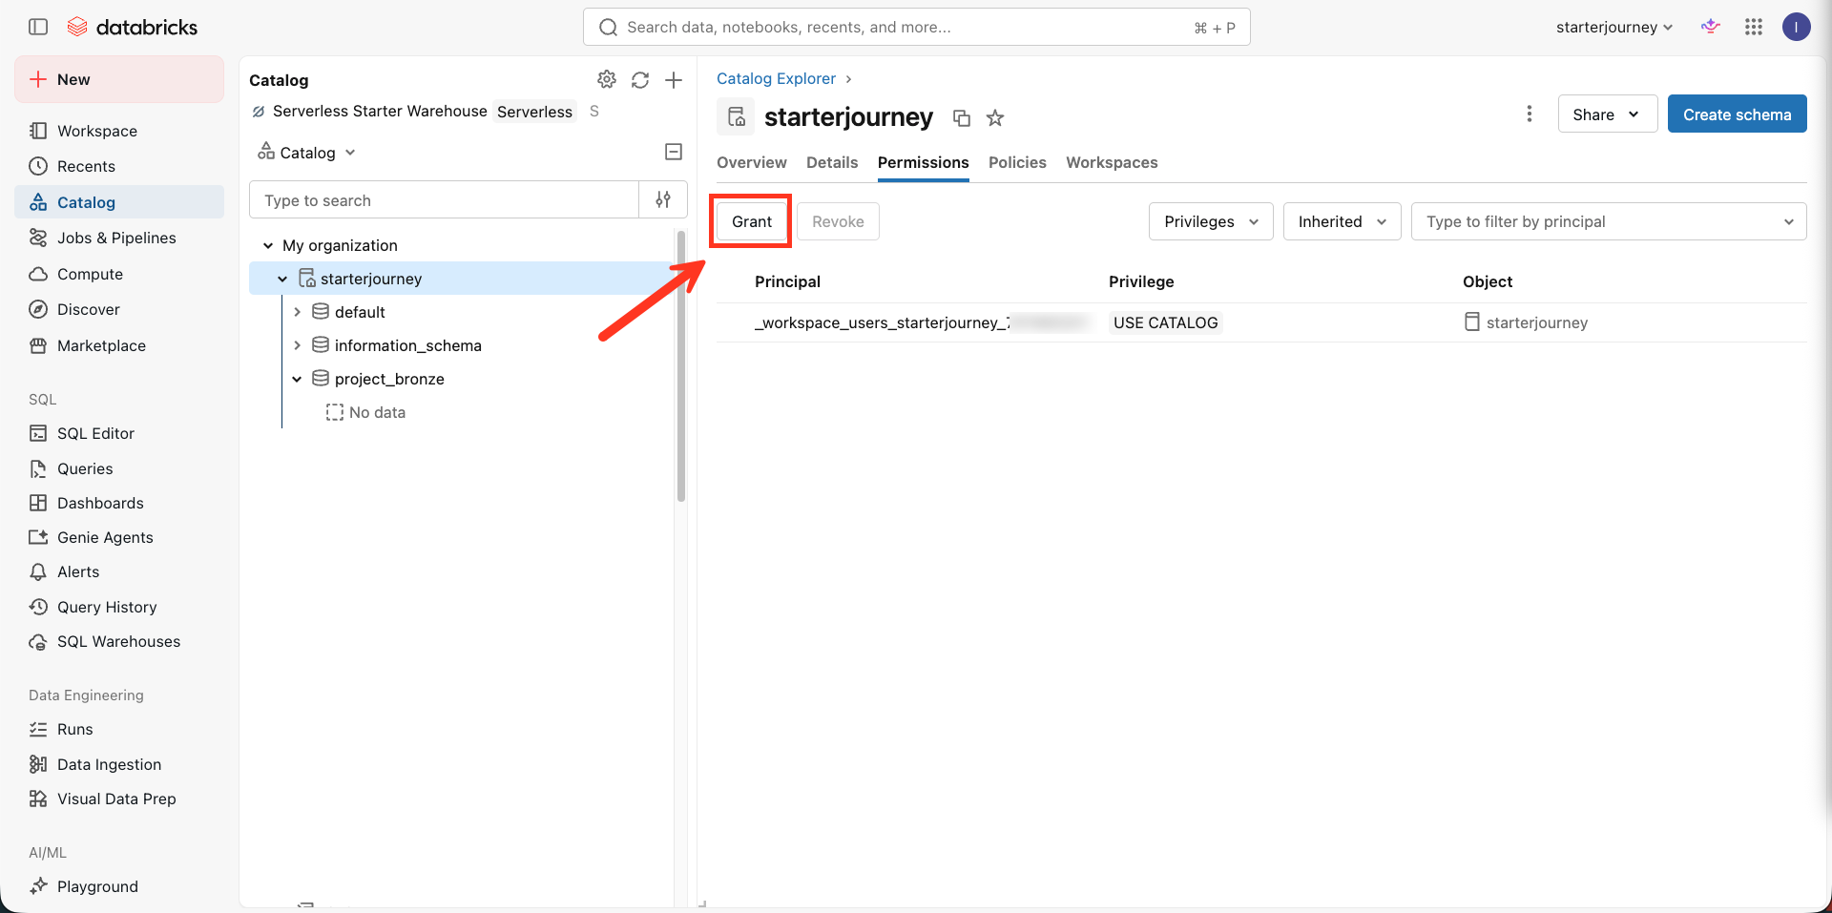Click the New button

[x=119, y=79]
